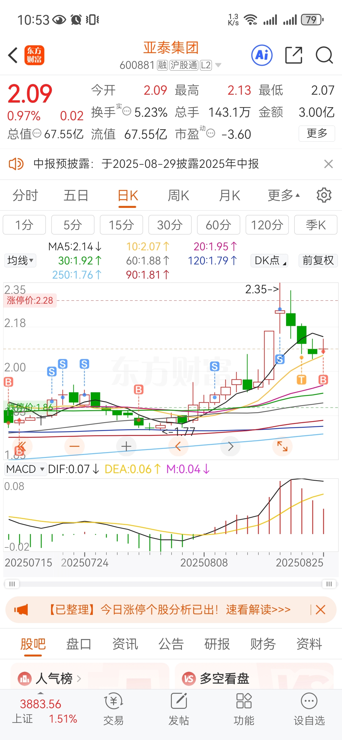This screenshot has height=740, width=342.
Task: Open the 公告 tab
Action: pos(171,644)
